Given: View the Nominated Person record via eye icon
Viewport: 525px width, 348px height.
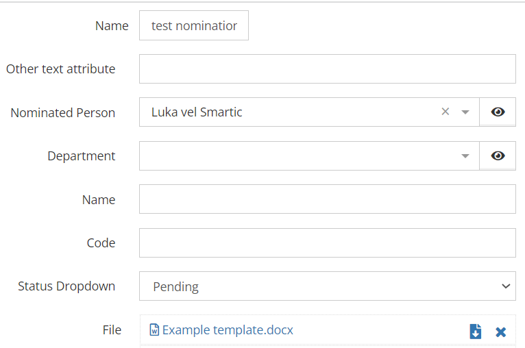Looking at the screenshot, I should pos(498,112).
